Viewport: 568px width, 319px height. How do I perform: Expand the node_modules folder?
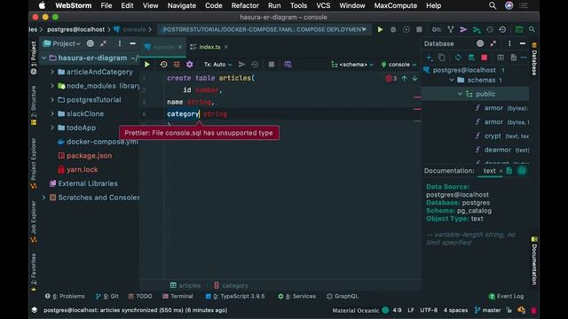(x=52, y=86)
